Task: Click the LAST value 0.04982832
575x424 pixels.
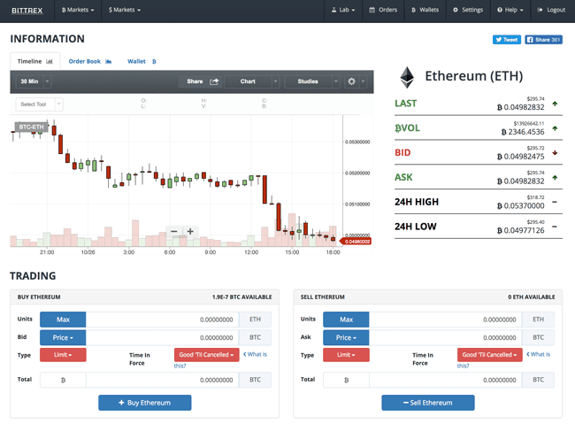Action: point(521,107)
